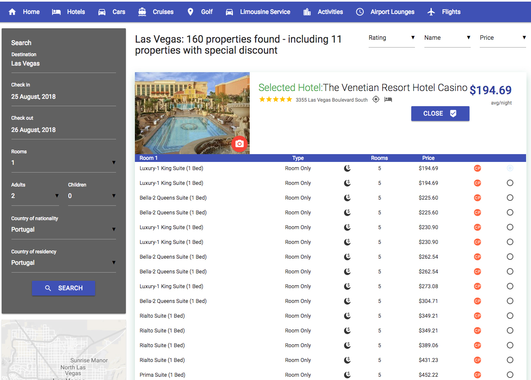Viewport: 531px width, 380px height.
Task: Click the cancellation fee moon icon on the $273.08 row
Action: click(347, 286)
